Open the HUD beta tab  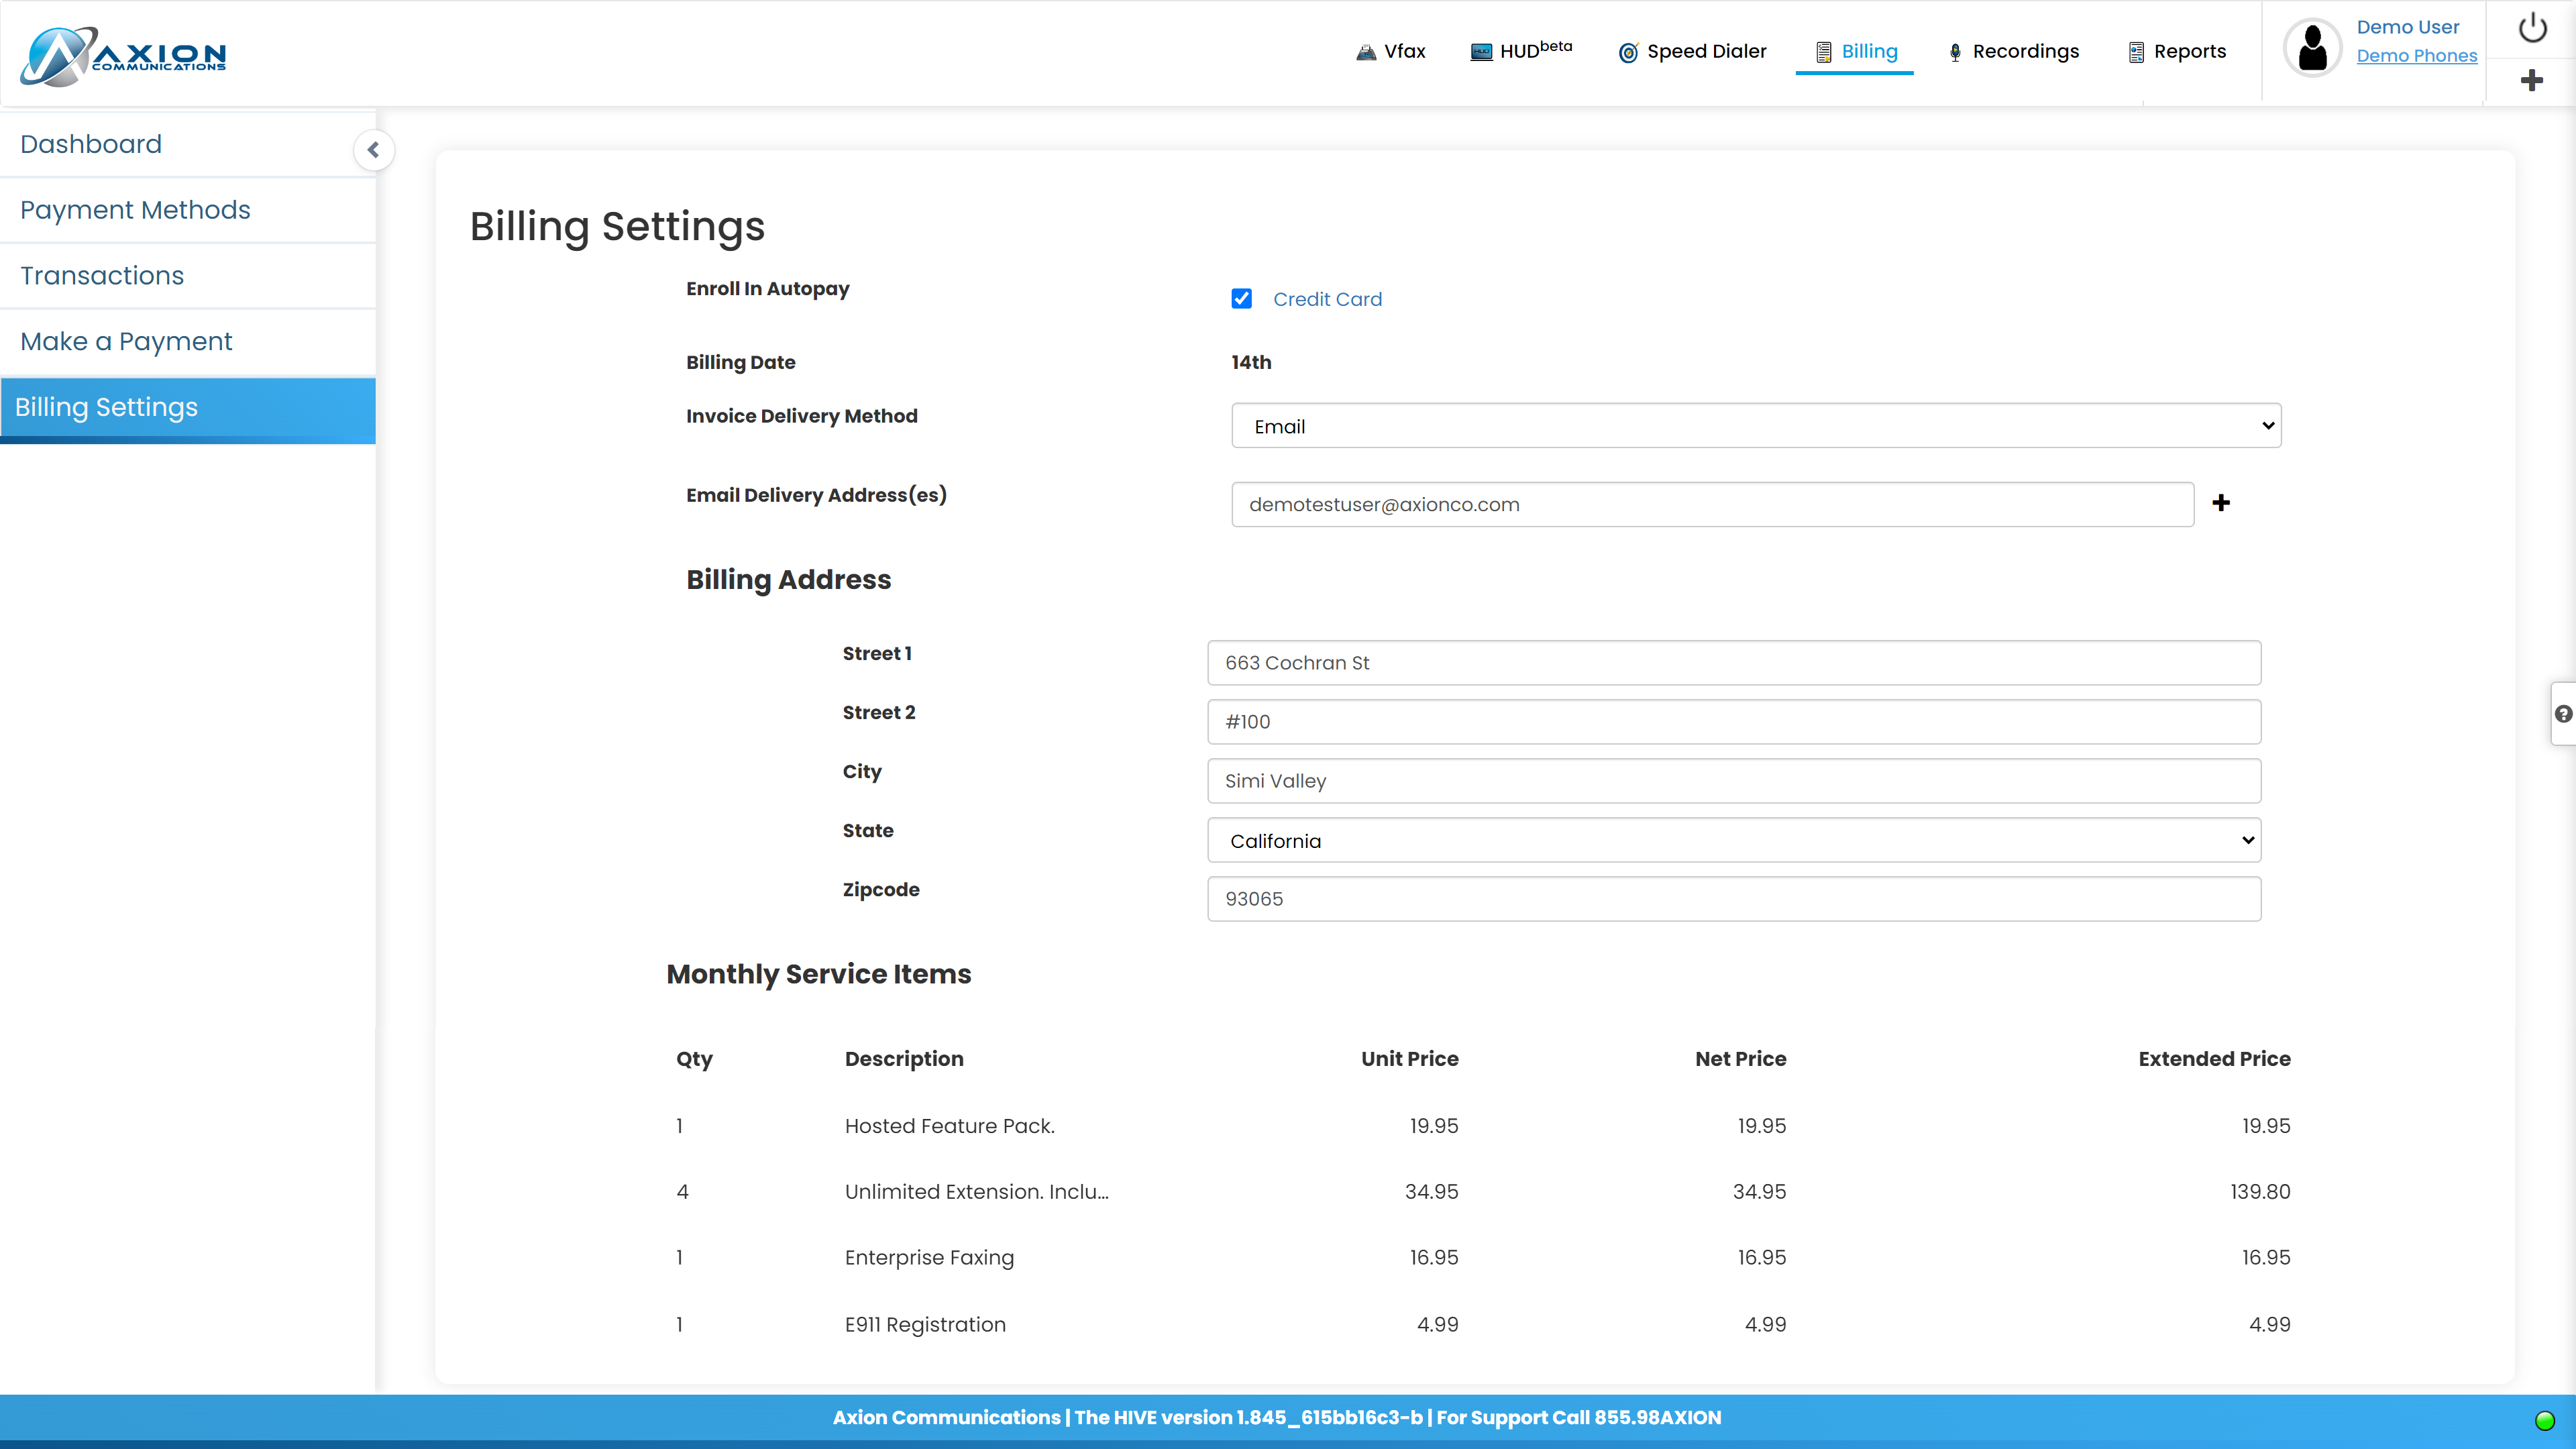[x=1521, y=52]
